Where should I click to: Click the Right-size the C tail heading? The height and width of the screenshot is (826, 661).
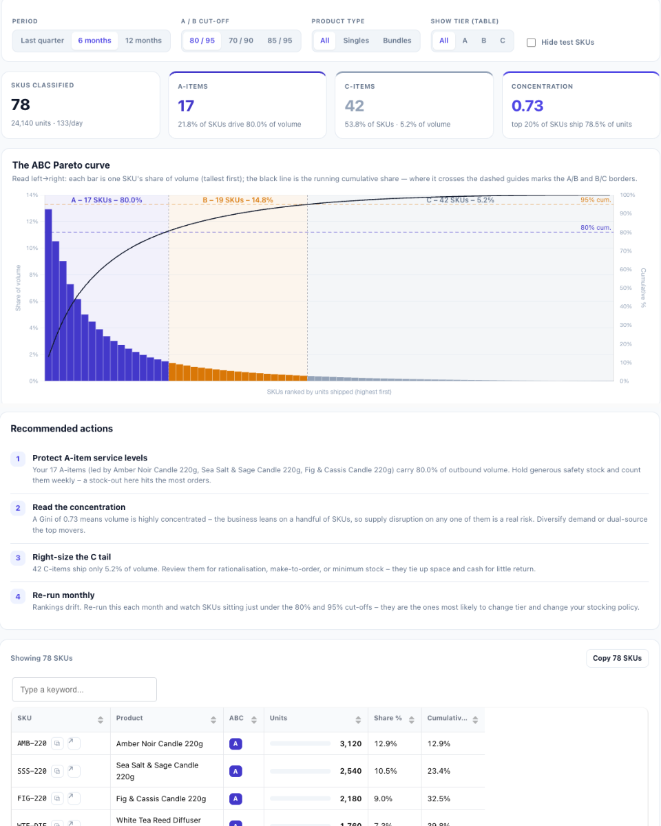click(72, 557)
